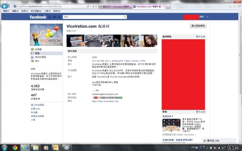This screenshot has height=151, width=242.
Task: Click the Facebook notifications globe icon
Action: coord(59,17)
